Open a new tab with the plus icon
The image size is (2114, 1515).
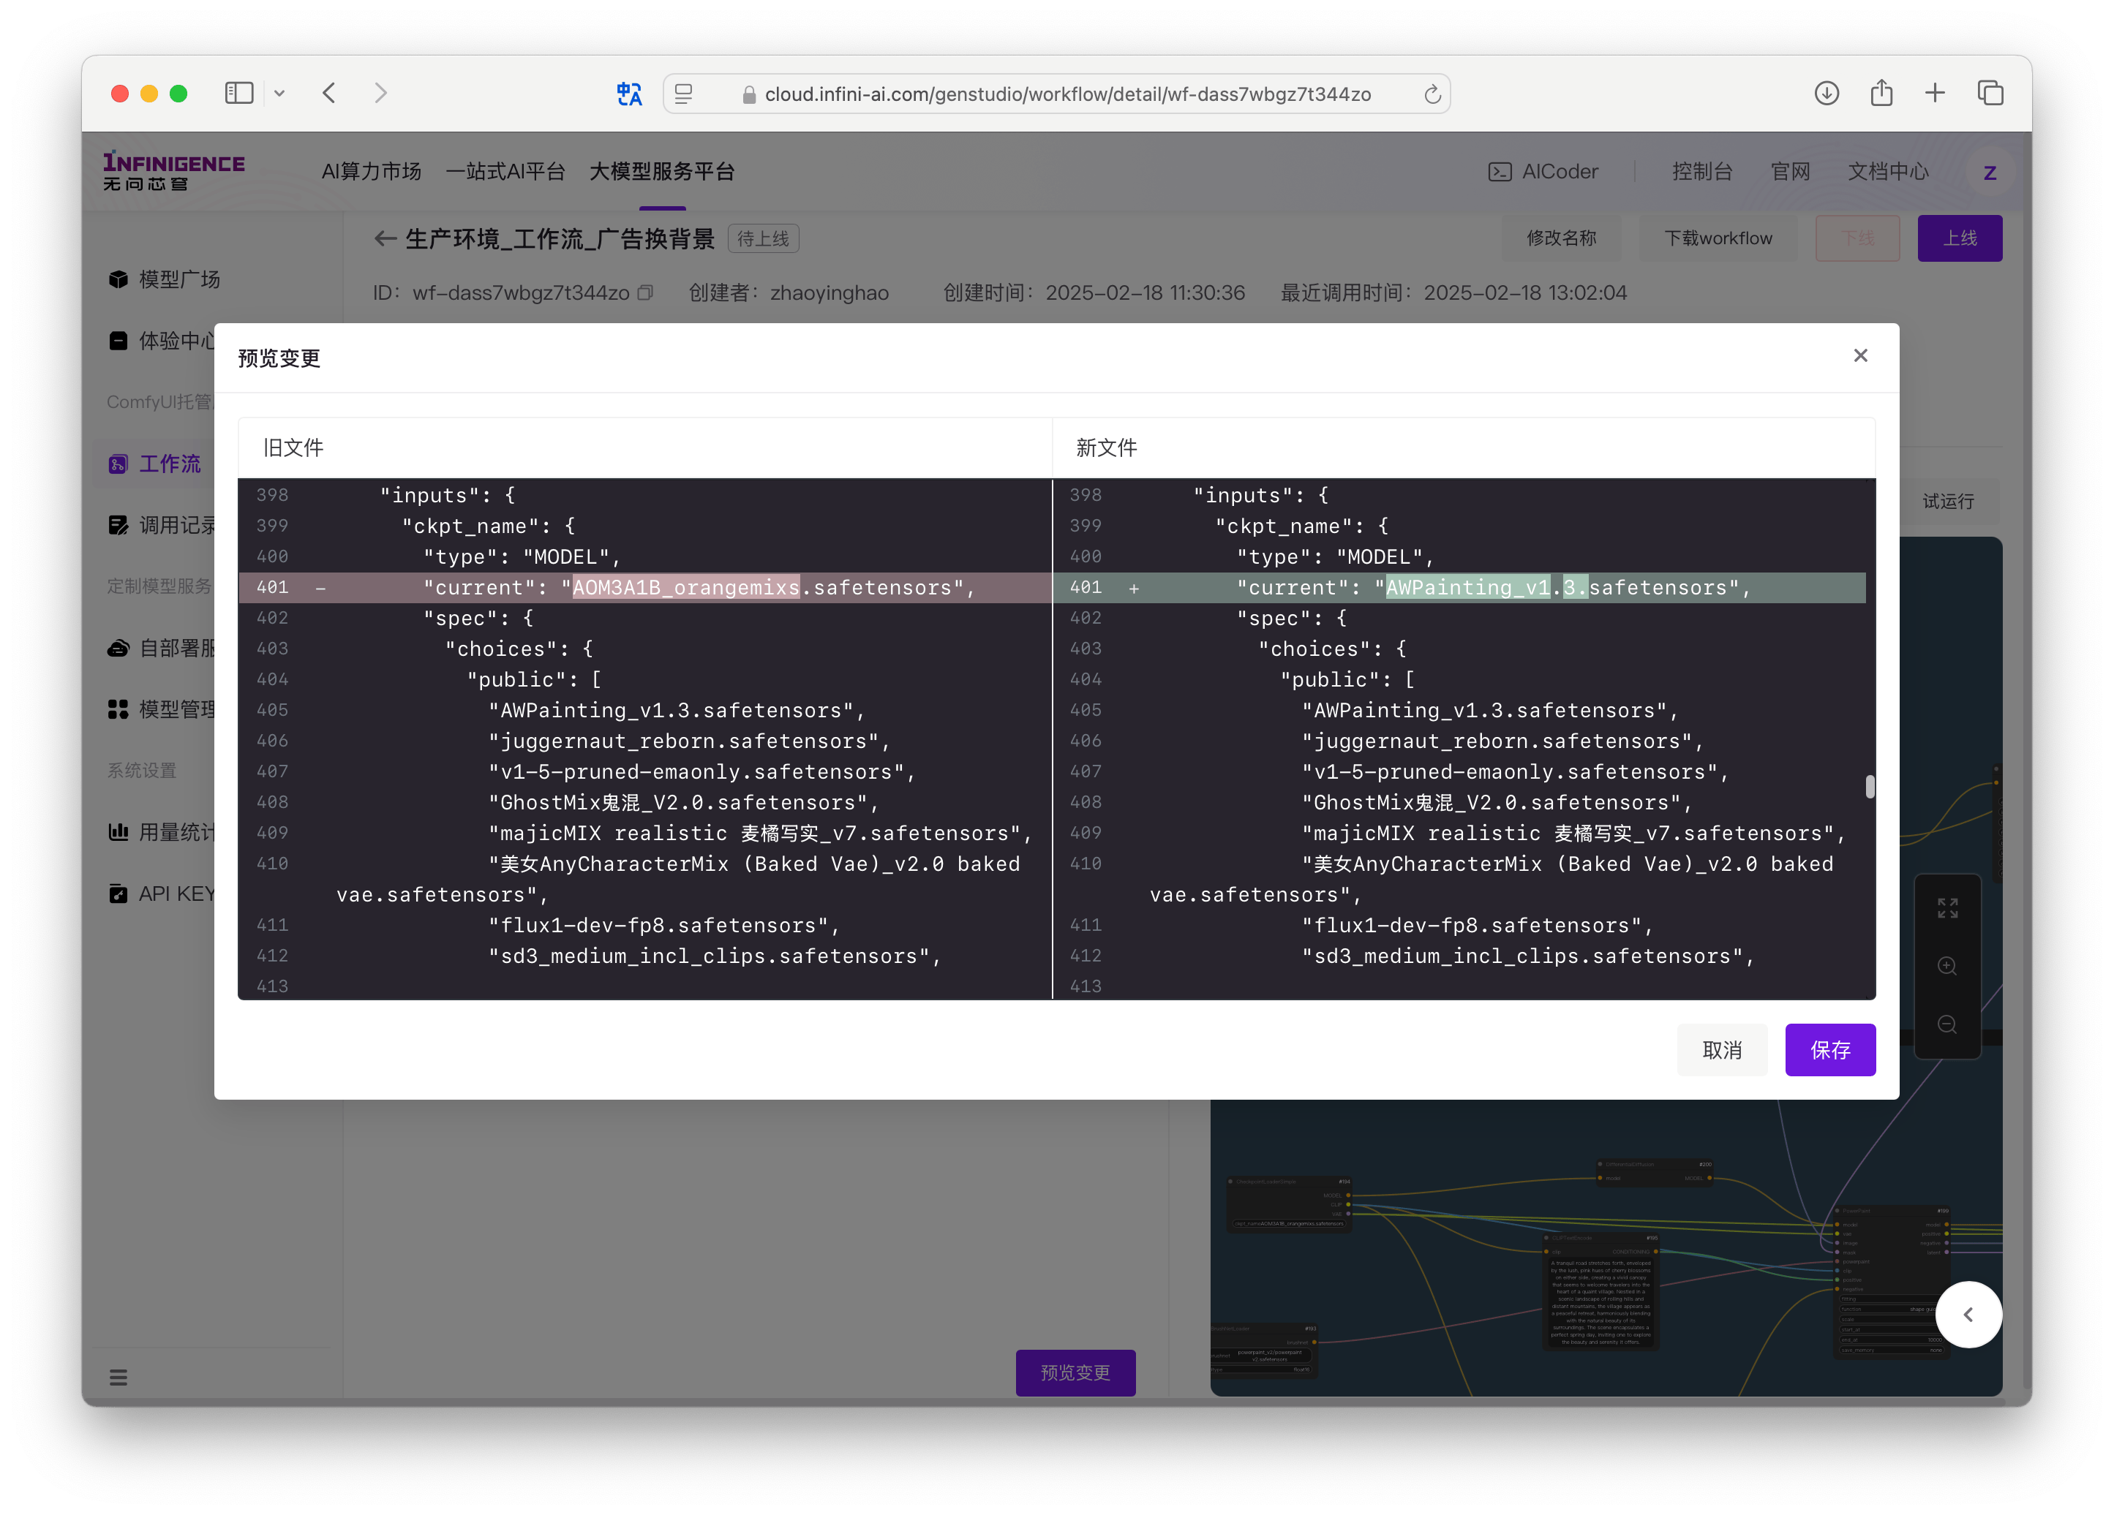coord(1935,92)
